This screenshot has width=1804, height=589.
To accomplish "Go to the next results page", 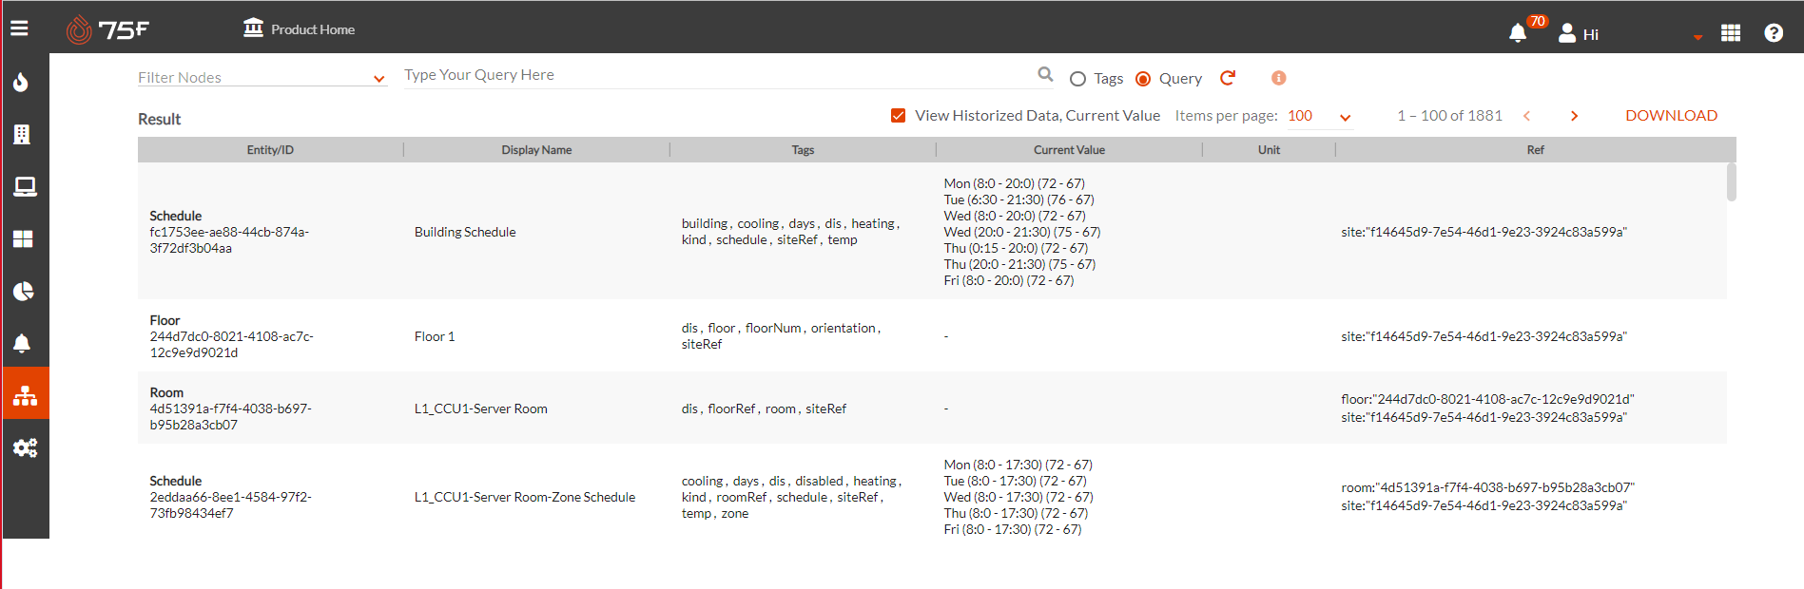I will (x=1574, y=116).
